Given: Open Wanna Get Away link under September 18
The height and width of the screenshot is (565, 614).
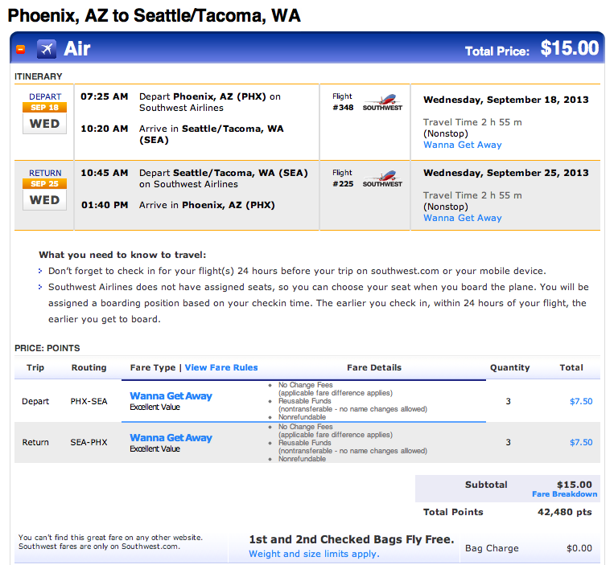Looking at the screenshot, I should 463,145.
